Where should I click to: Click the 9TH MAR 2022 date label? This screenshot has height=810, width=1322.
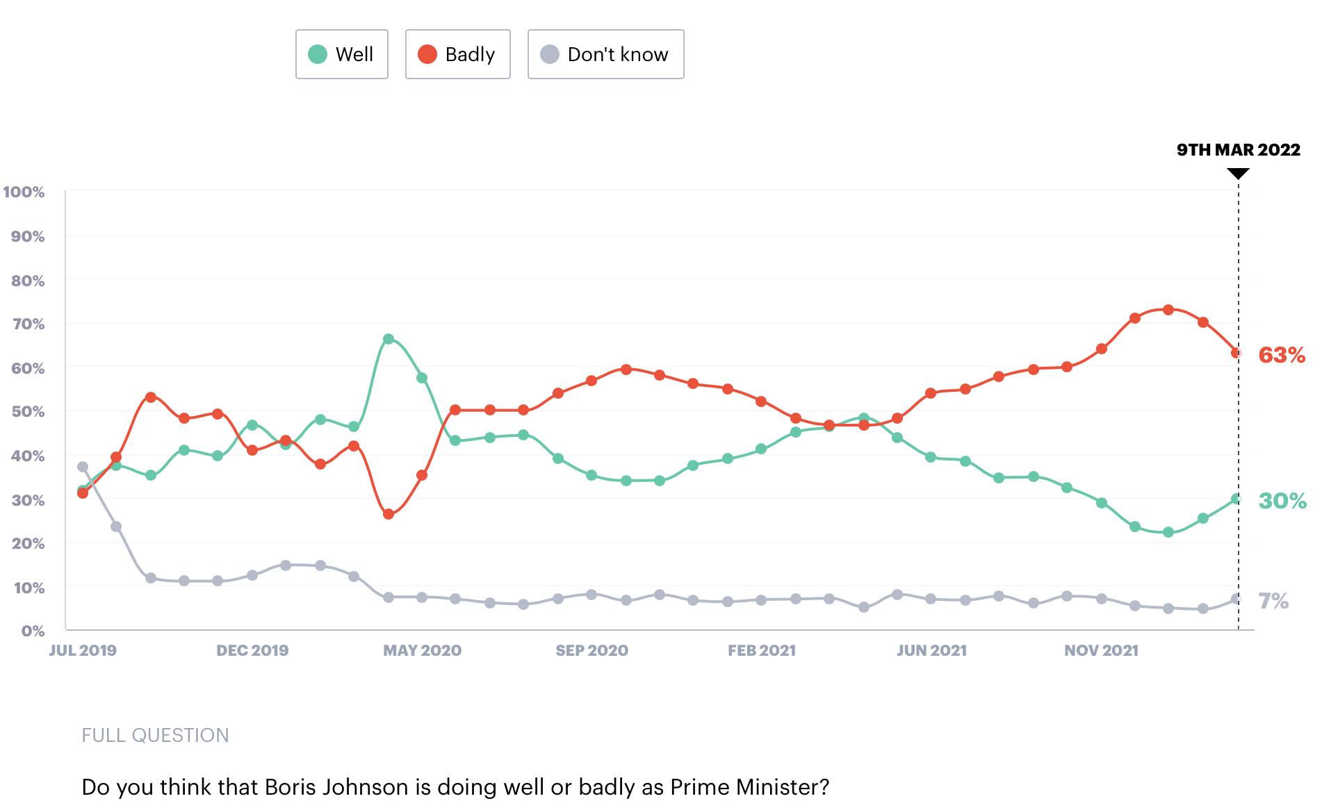point(1238,150)
